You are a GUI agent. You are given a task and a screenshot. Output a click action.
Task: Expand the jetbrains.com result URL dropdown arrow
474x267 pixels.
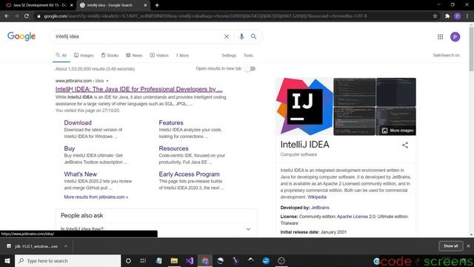click(x=107, y=81)
